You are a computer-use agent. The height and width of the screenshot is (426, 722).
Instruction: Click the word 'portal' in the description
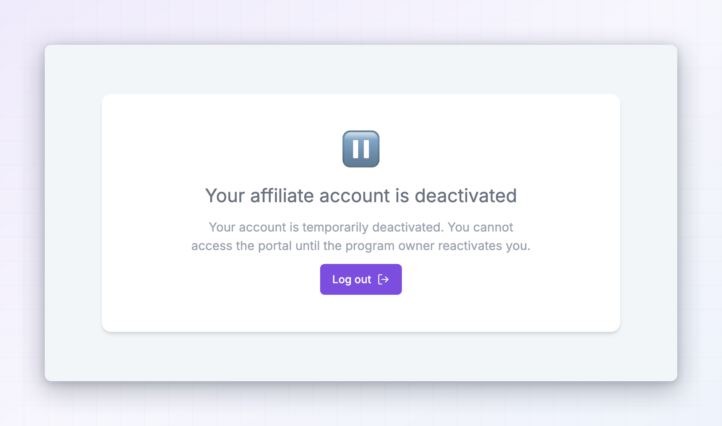pos(275,246)
